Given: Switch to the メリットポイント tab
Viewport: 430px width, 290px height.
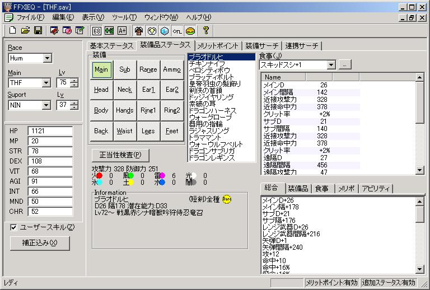Looking at the screenshot, I should 218,46.
